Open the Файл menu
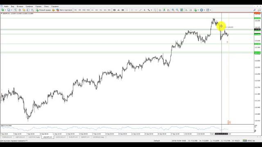262x147 pixels. click(x=6, y=7)
